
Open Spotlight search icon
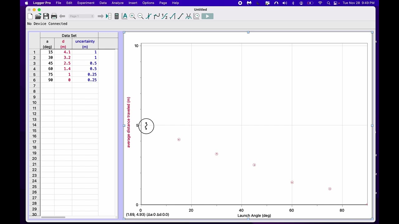(329, 3)
